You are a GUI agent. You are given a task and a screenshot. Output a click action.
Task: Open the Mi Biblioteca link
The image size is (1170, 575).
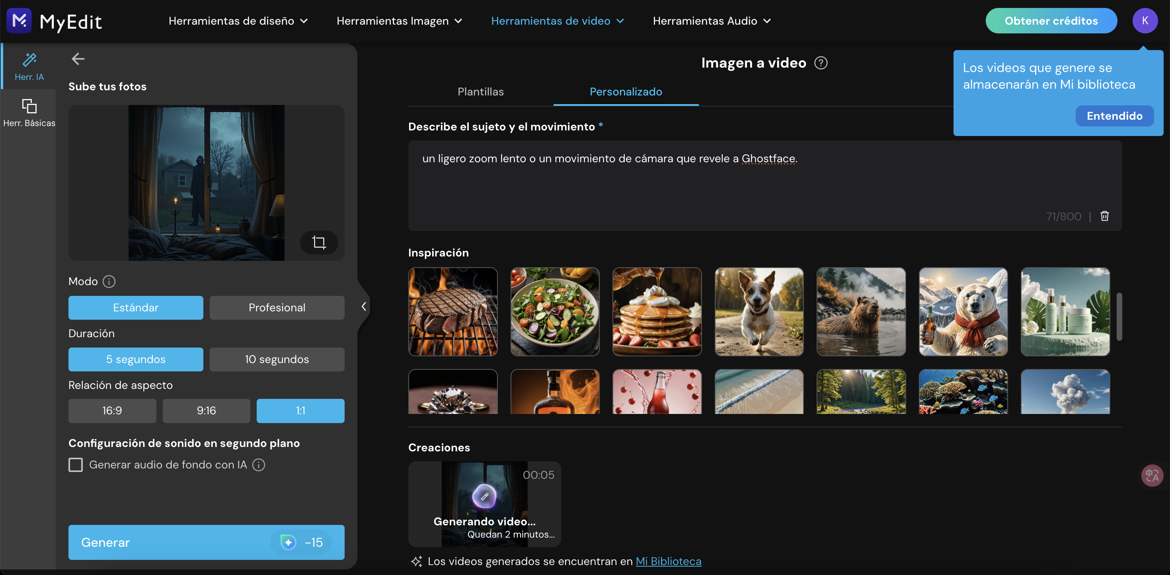point(668,561)
